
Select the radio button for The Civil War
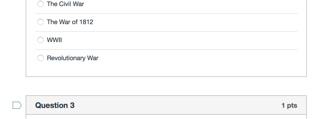[41, 4]
